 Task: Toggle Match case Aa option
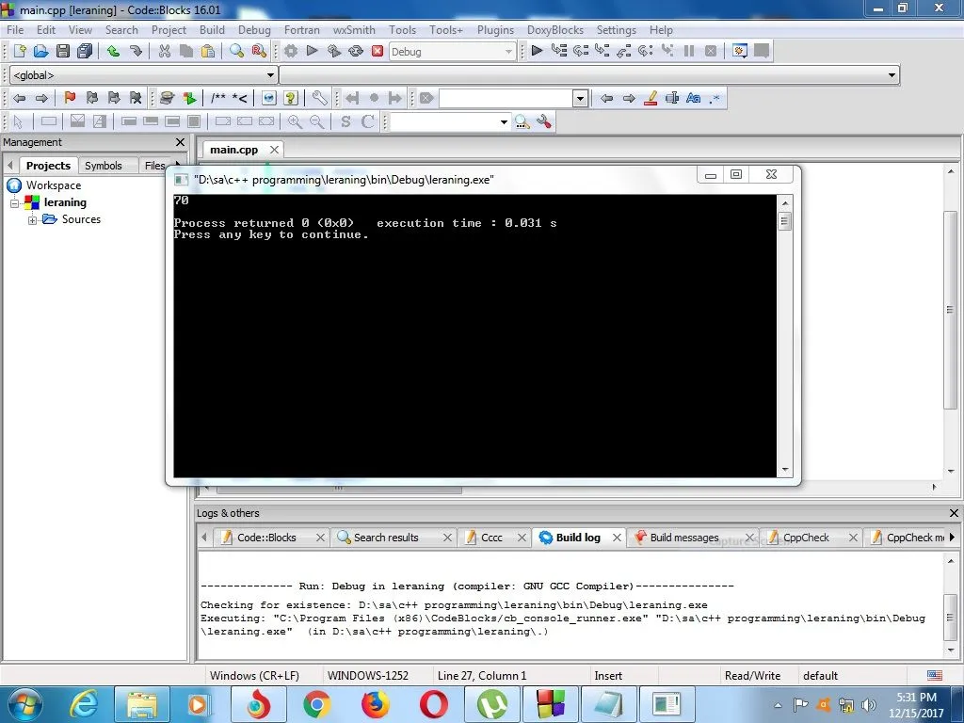[693, 98]
